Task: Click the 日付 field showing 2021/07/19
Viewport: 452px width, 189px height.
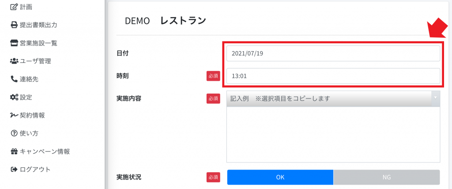Action: 333,53
